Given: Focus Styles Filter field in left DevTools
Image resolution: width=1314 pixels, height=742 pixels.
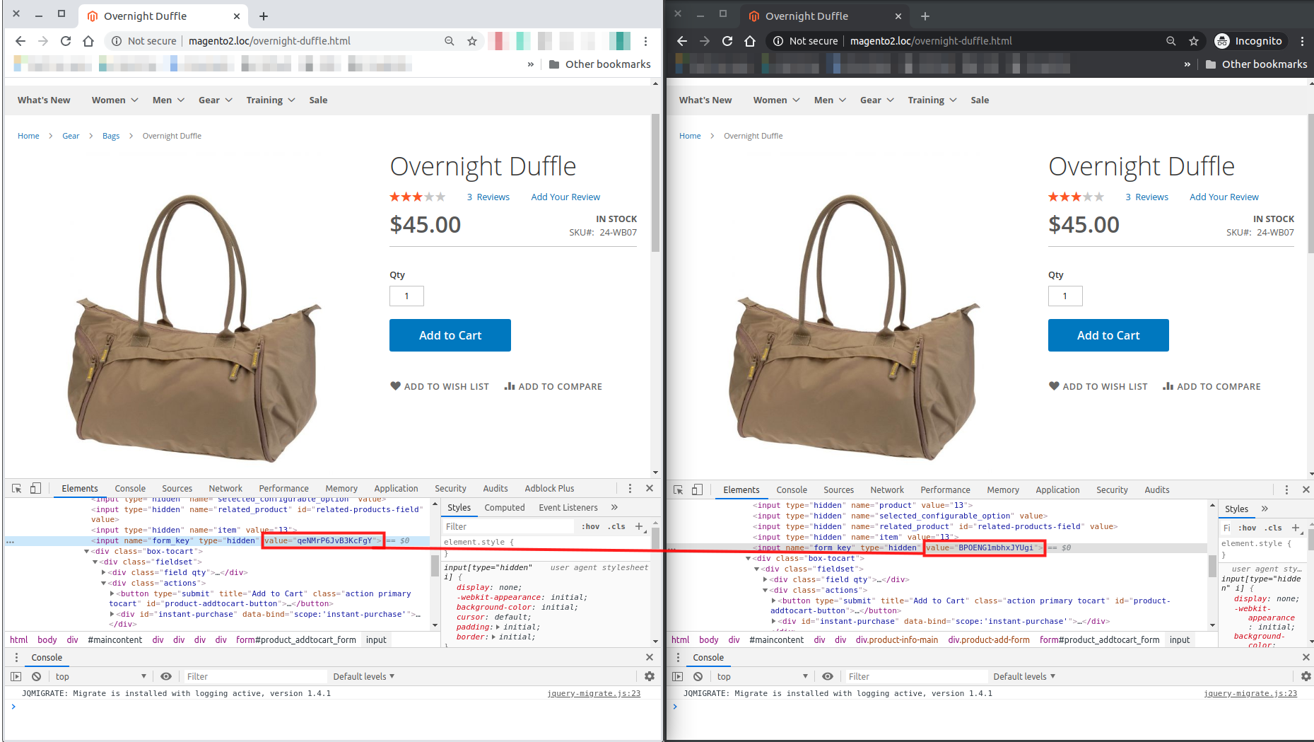Looking at the screenshot, I should pyautogui.click(x=508, y=526).
